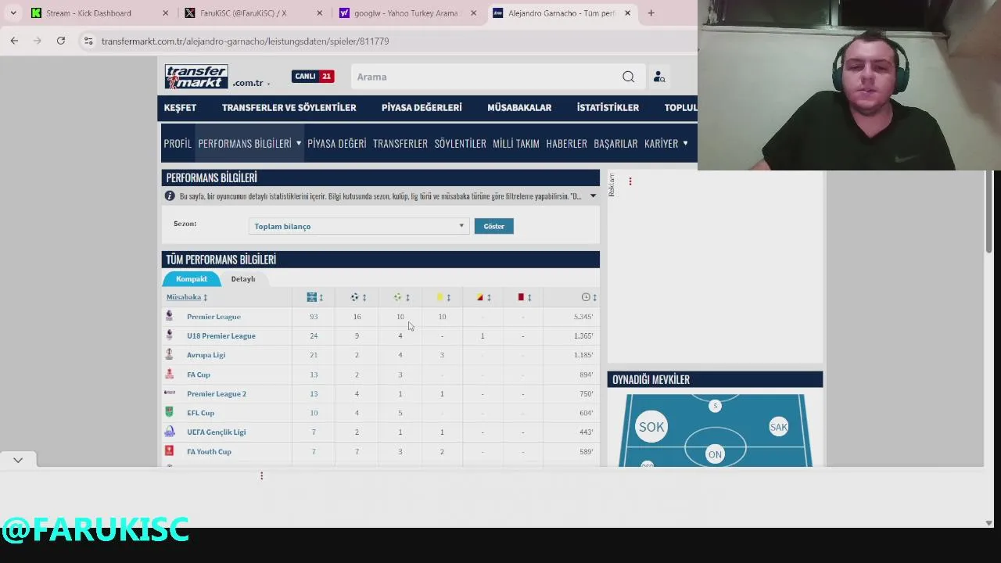This screenshot has height=563, width=1001.
Task: Click the search magnifier icon
Action: point(628,77)
